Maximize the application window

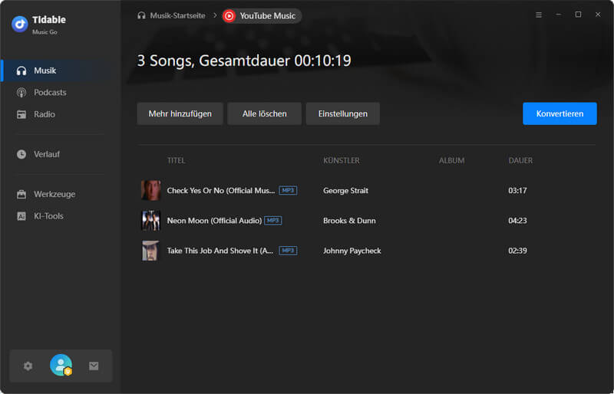[x=578, y=15]
